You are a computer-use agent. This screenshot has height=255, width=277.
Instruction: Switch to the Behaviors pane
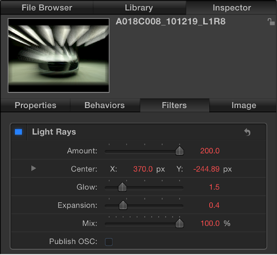[105, 106]
